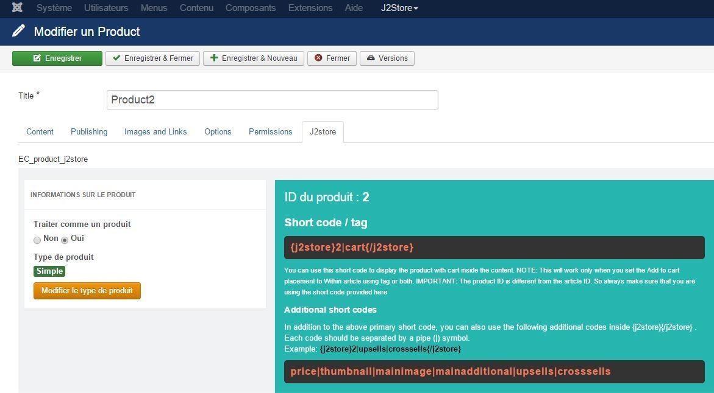714x393 pixels.
Task: Click Modifier le type de produit button
Action: pos(87,291)
